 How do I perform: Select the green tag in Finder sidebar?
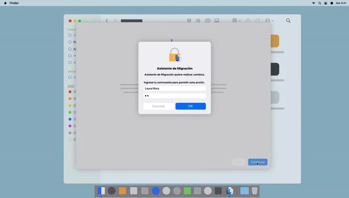[70, 112]
